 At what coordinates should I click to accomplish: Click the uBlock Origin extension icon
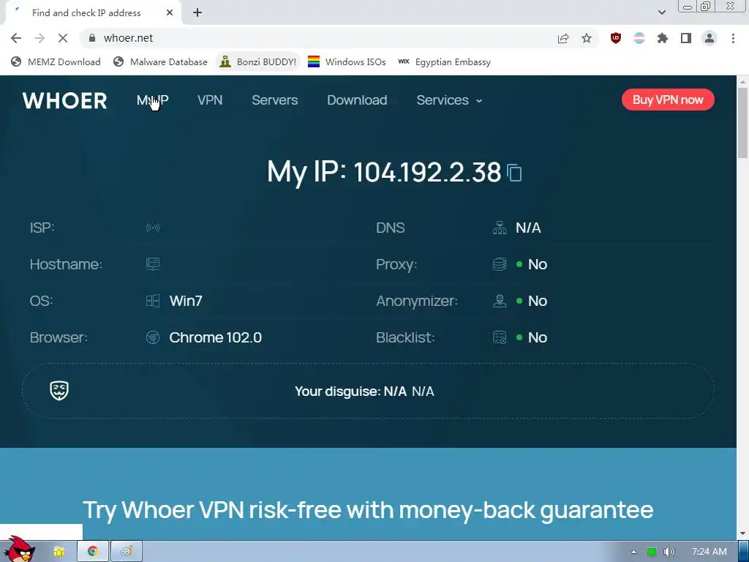[616, 38]
